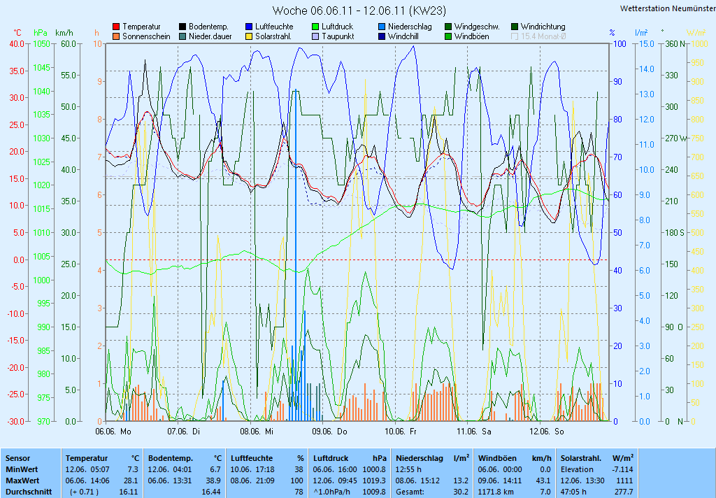Image resolution: width=716 pixels, height=498 pixels.
Task: Click the Elevation value -7.114
Action: click(623, 470)
